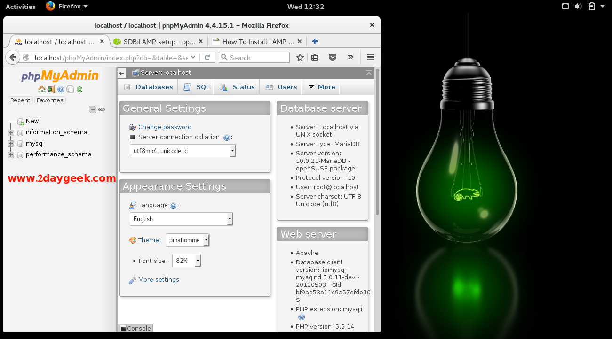Open help icon next to PHP extension mysqli
This screenshot has width=612, height=339.
pos(302,317)
